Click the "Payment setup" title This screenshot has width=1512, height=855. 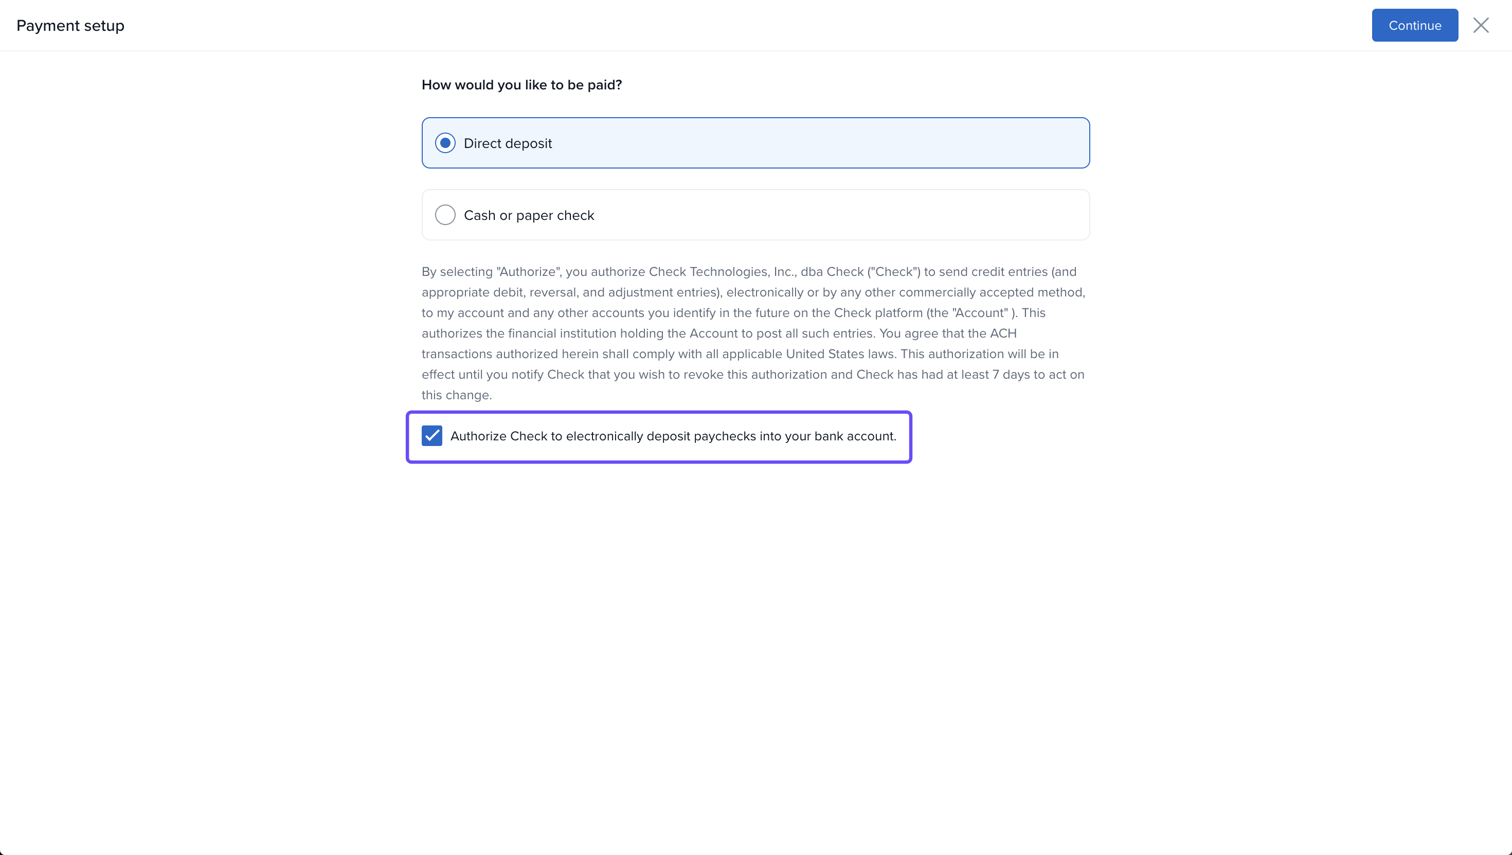(70, 26)
